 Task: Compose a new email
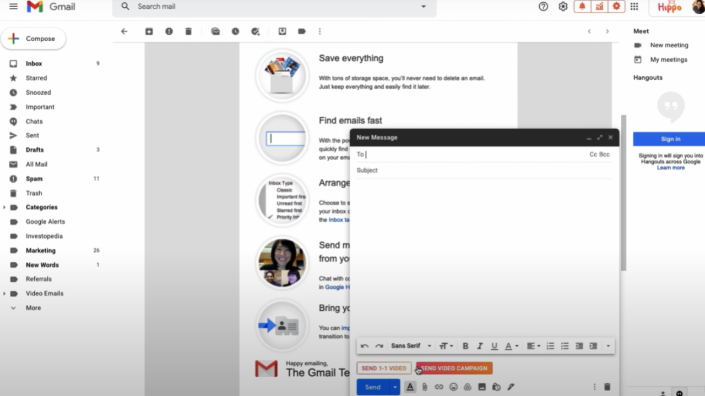coord(34,38)
